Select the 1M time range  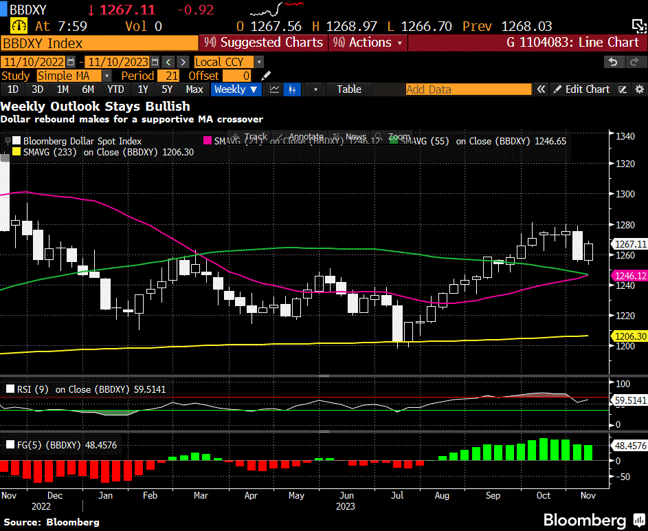63,89
